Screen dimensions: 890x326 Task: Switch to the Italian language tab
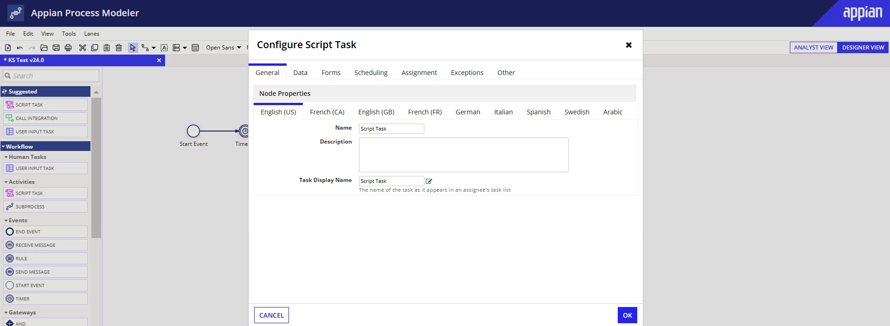click(x=503, y=112)
